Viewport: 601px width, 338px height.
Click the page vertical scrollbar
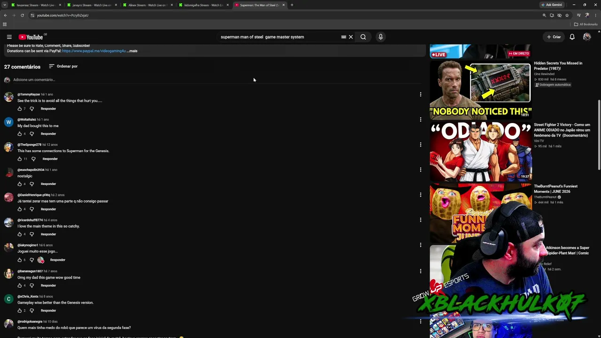point(599,135)
